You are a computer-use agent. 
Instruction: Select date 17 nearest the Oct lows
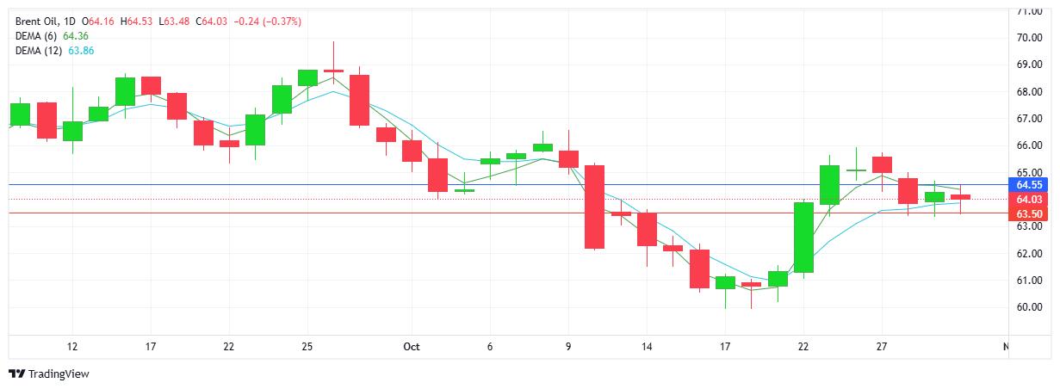pos(725,347)
